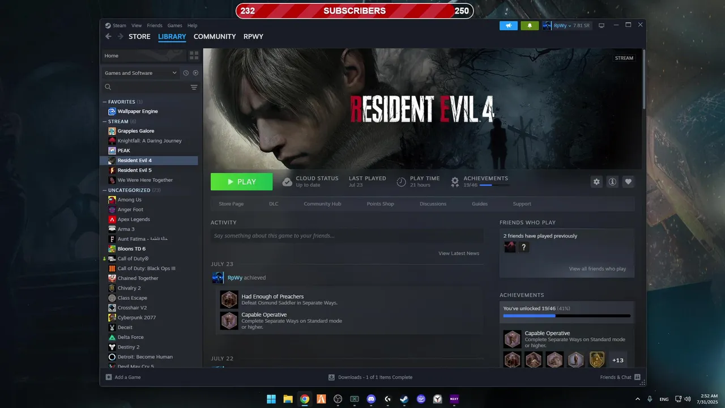Open the OBS Studio taskbar icon
This screenshot has height=408, width=725.
pos(338,399)
